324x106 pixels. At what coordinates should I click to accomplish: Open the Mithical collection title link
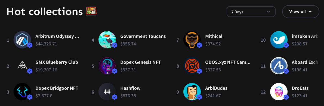214,36
